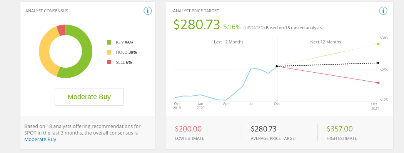Click the $200.00 low estimate value

pos(189,129)
